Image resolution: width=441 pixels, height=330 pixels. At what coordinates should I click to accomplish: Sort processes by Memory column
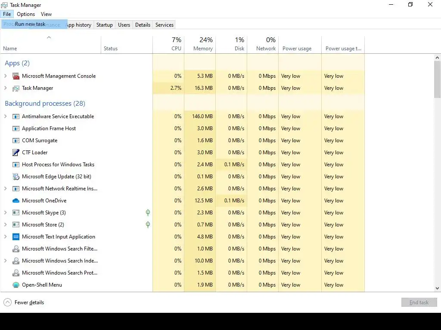(x=200, y=45)
